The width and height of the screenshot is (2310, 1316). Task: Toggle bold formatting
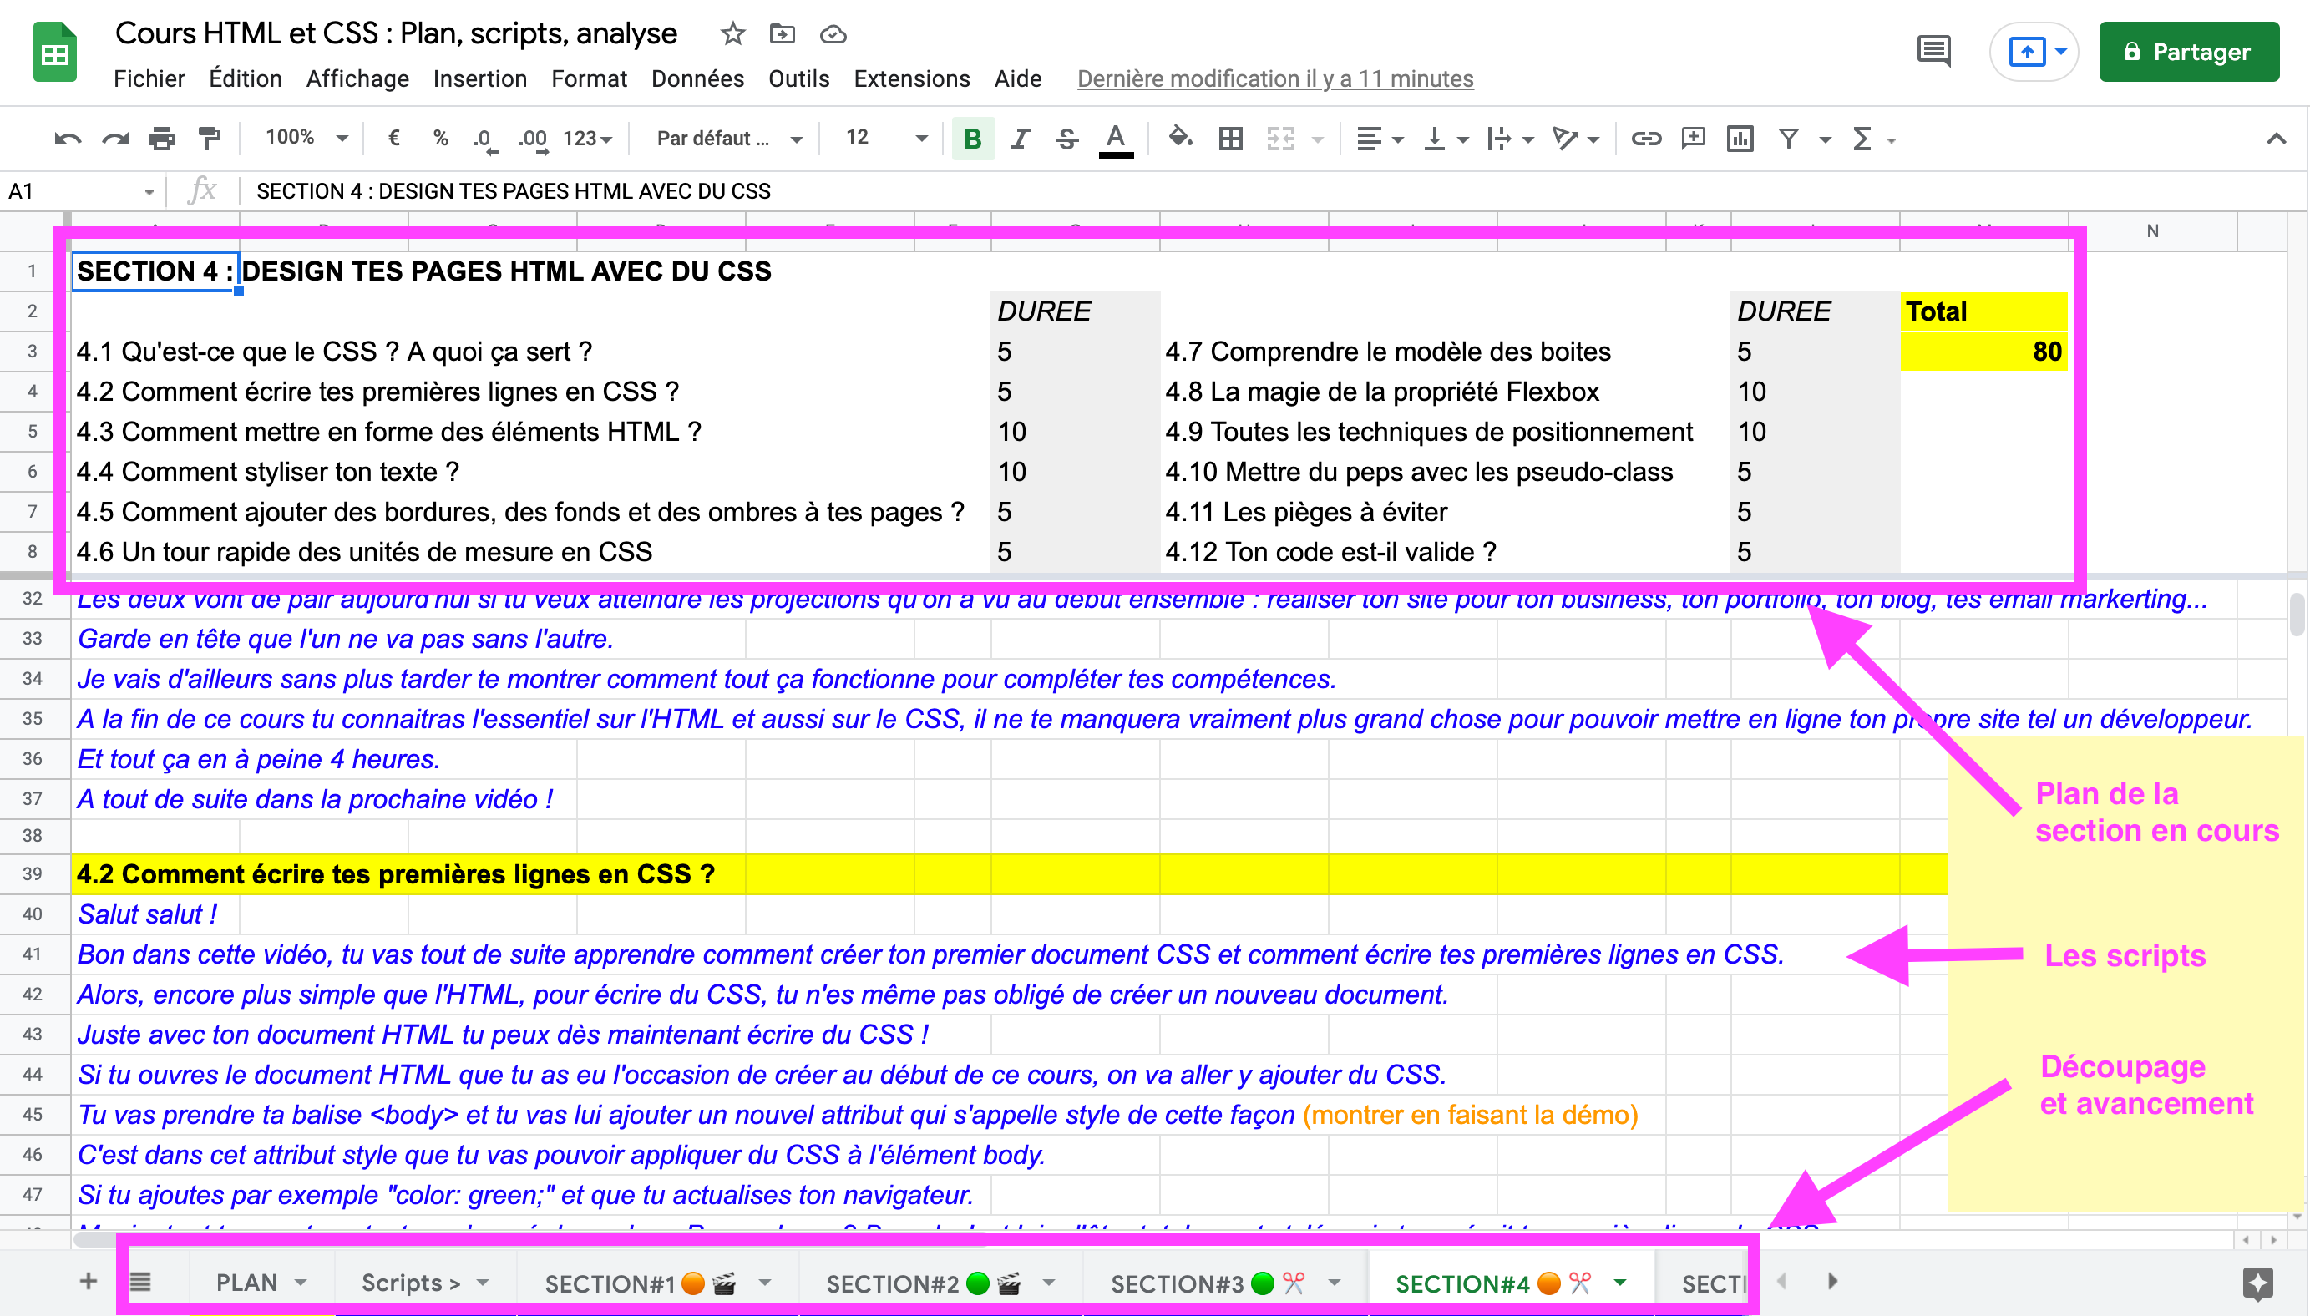point(972,139)
